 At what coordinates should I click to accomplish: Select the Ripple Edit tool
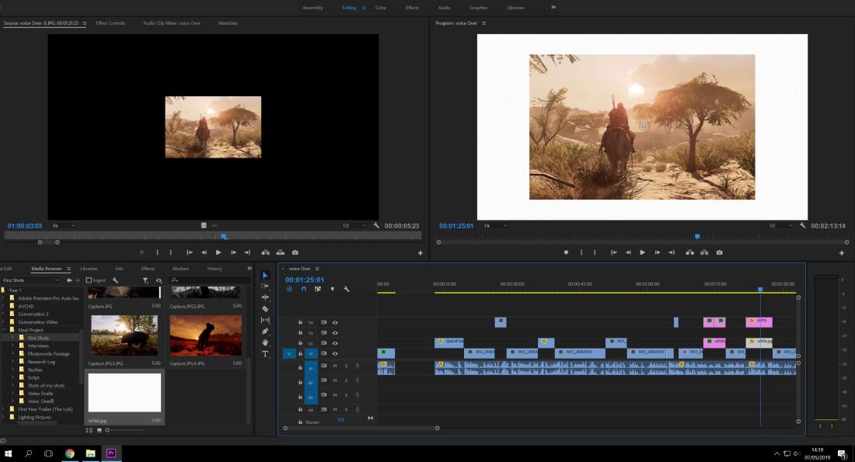[265, 297]
